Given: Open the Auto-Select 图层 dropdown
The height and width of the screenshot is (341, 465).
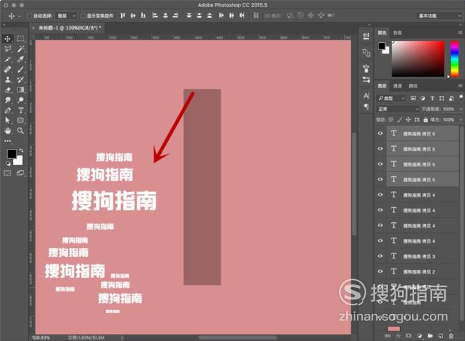Looking at the screenshot, I should pos(66,16).
